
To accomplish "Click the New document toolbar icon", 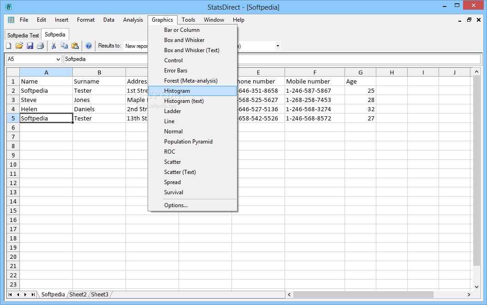I will coord(9,46).
